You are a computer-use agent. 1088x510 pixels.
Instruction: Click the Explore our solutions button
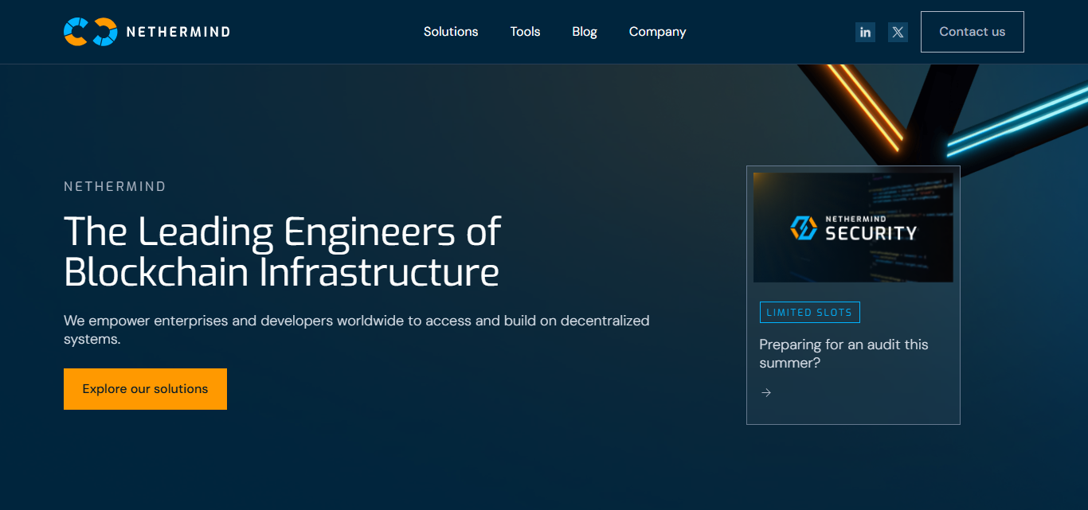[x=145, y=389]
